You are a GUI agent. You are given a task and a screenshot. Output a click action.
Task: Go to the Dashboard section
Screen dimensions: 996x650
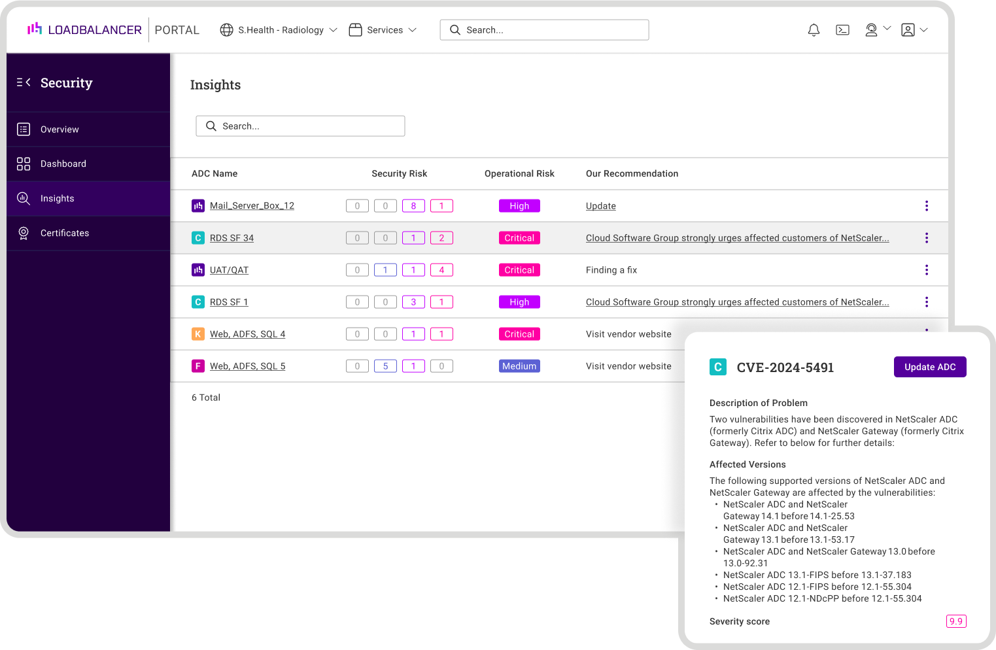tap(88, 164)
